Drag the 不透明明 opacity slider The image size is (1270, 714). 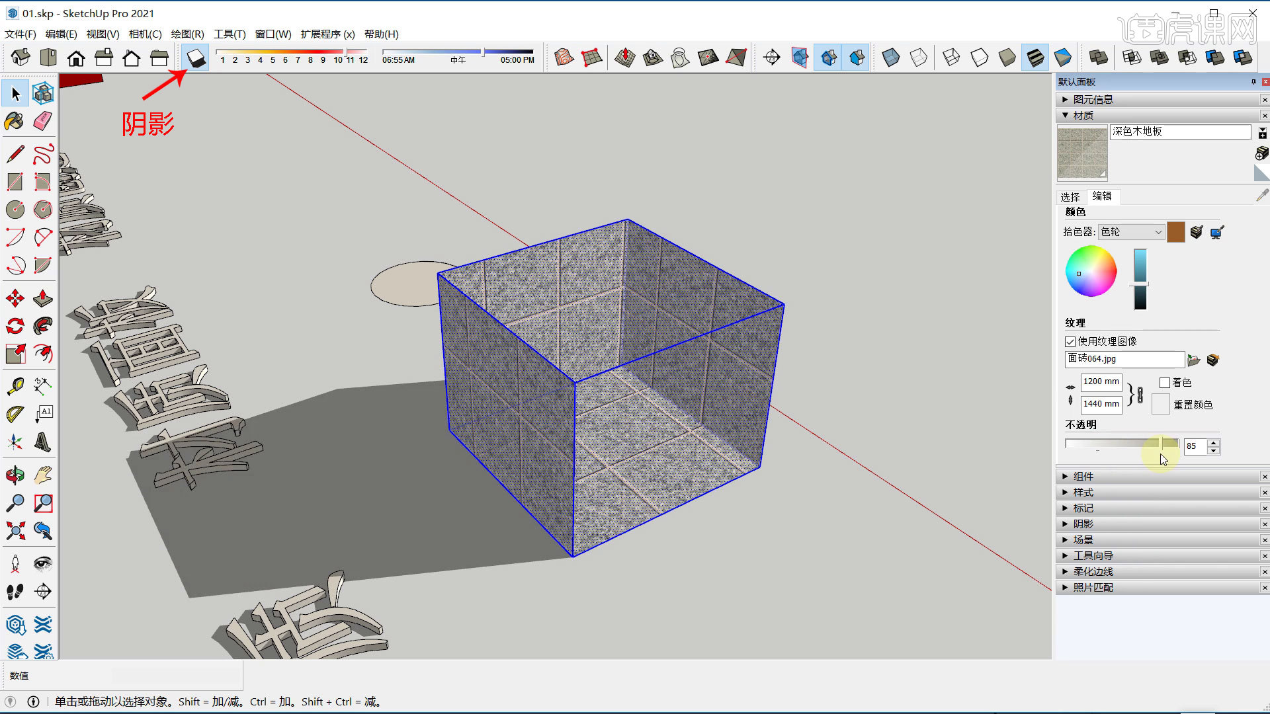pos(1165,445)
